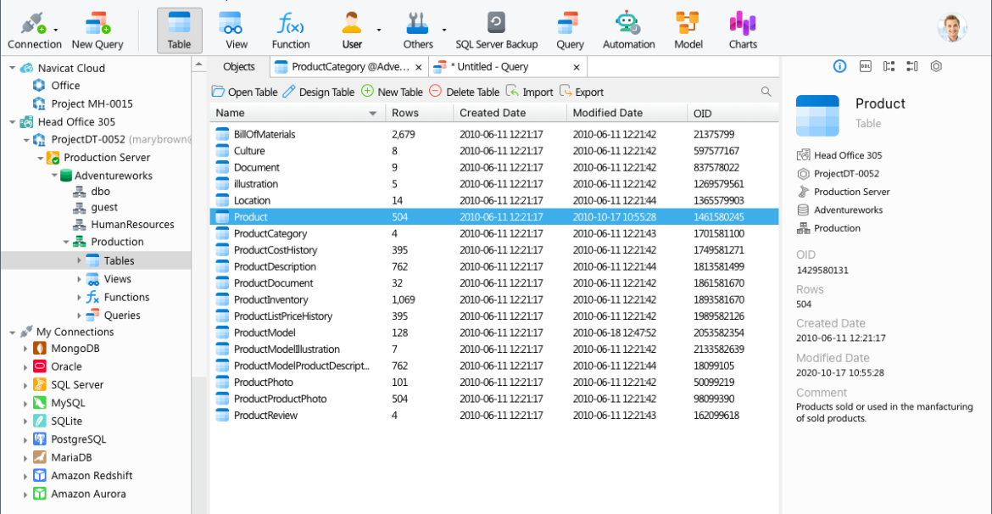Expand the PostgreSQL connection node
This screenshot has width=992, height=514.
point(25,439)
